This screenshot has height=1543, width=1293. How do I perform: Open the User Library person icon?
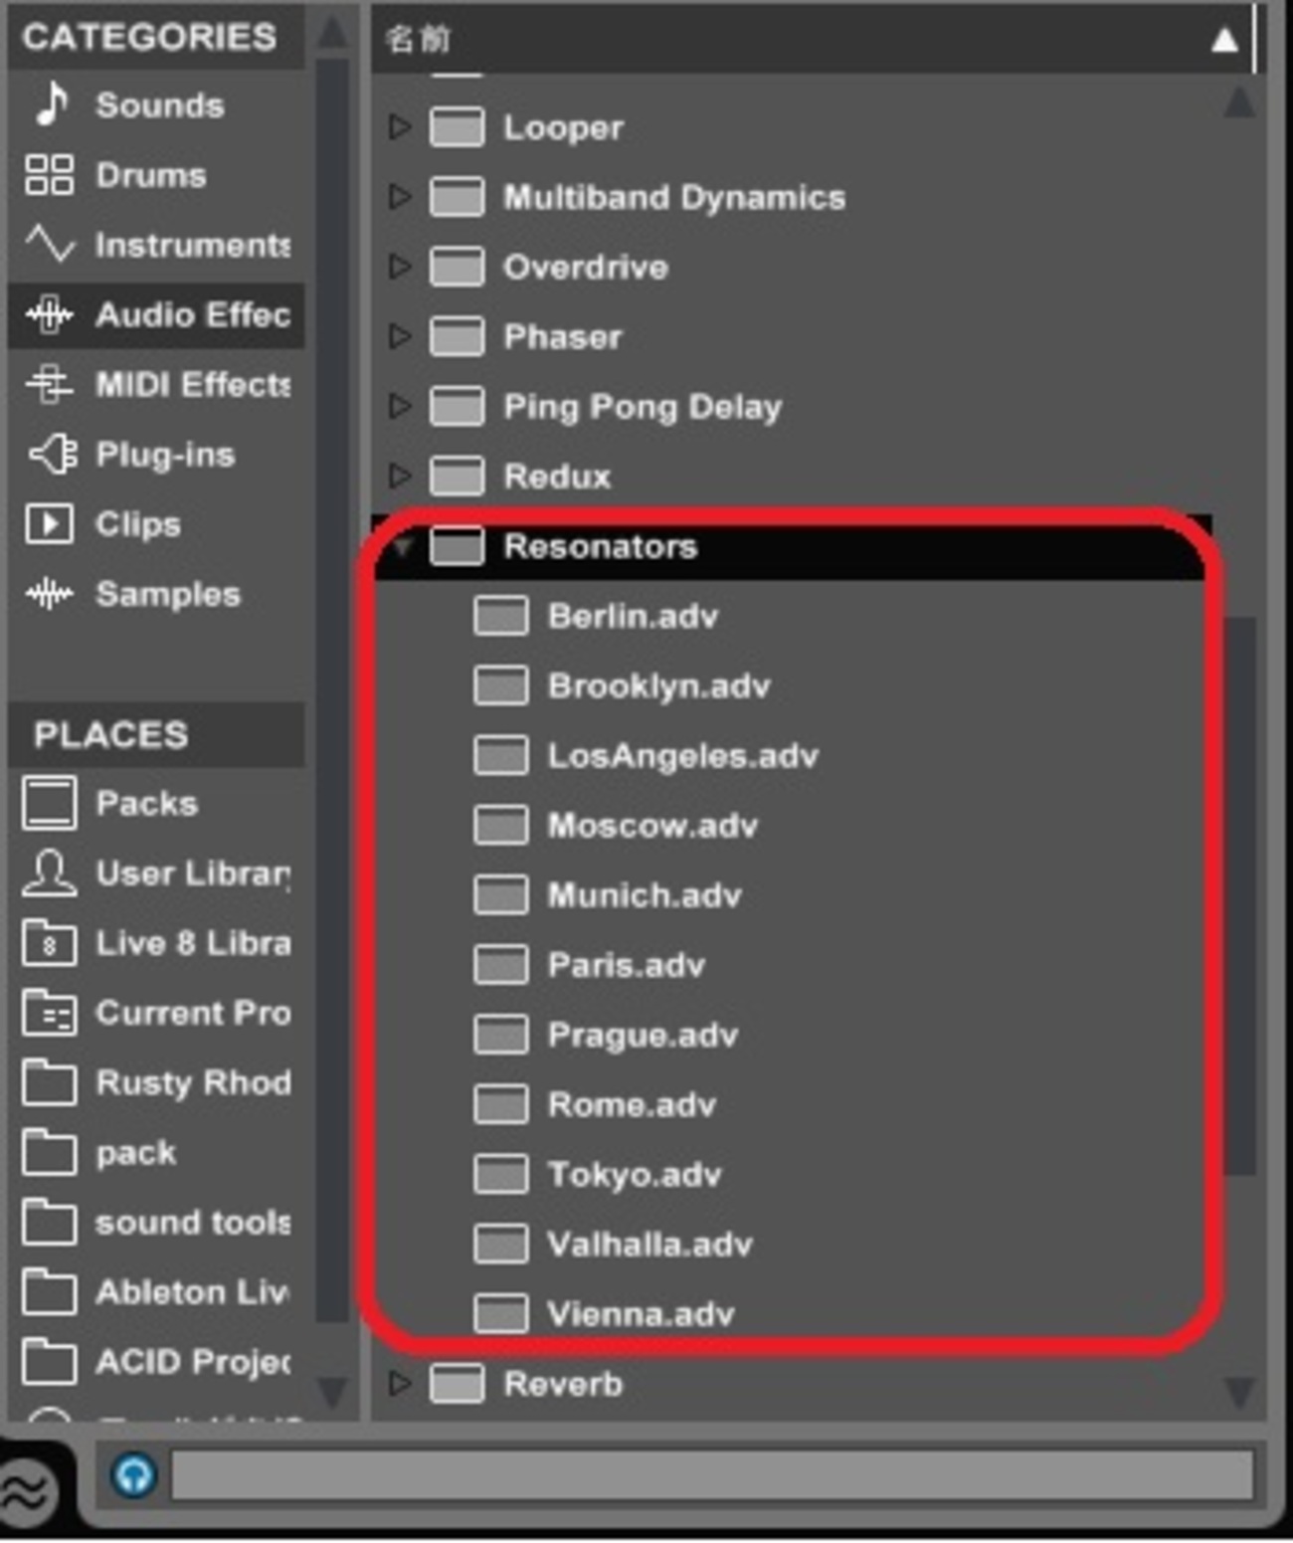pyautogui.click(x=49, y=873)
